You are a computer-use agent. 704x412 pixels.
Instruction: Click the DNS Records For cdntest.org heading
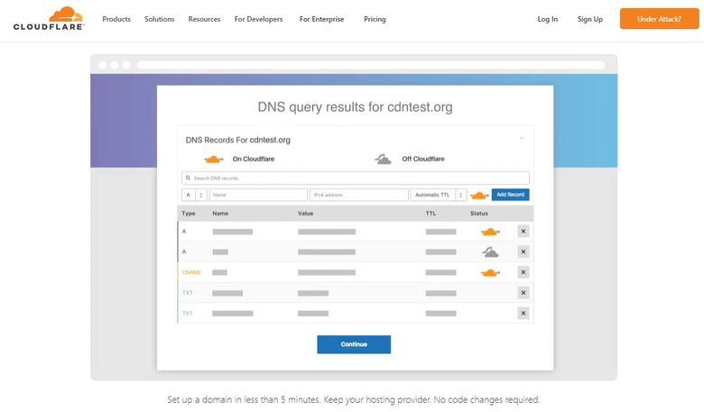coord(238,140)
